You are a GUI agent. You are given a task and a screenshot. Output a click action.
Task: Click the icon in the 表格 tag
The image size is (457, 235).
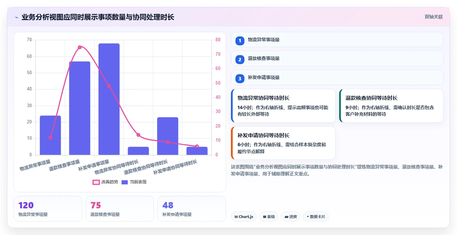point(265,217)
